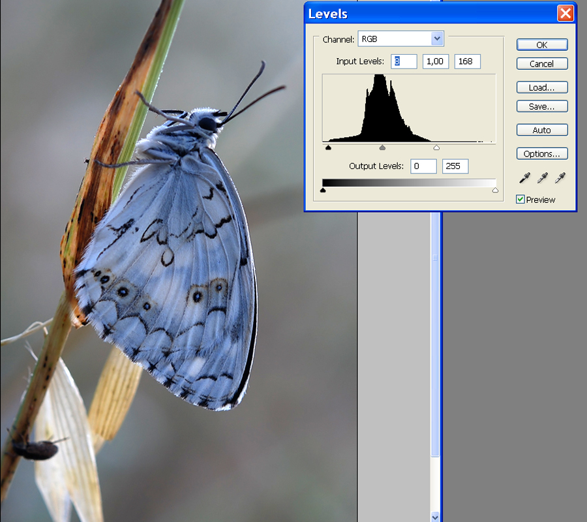Select the black point eyedropper
Screen dimensions: 587x522
[x=523, y=178]
